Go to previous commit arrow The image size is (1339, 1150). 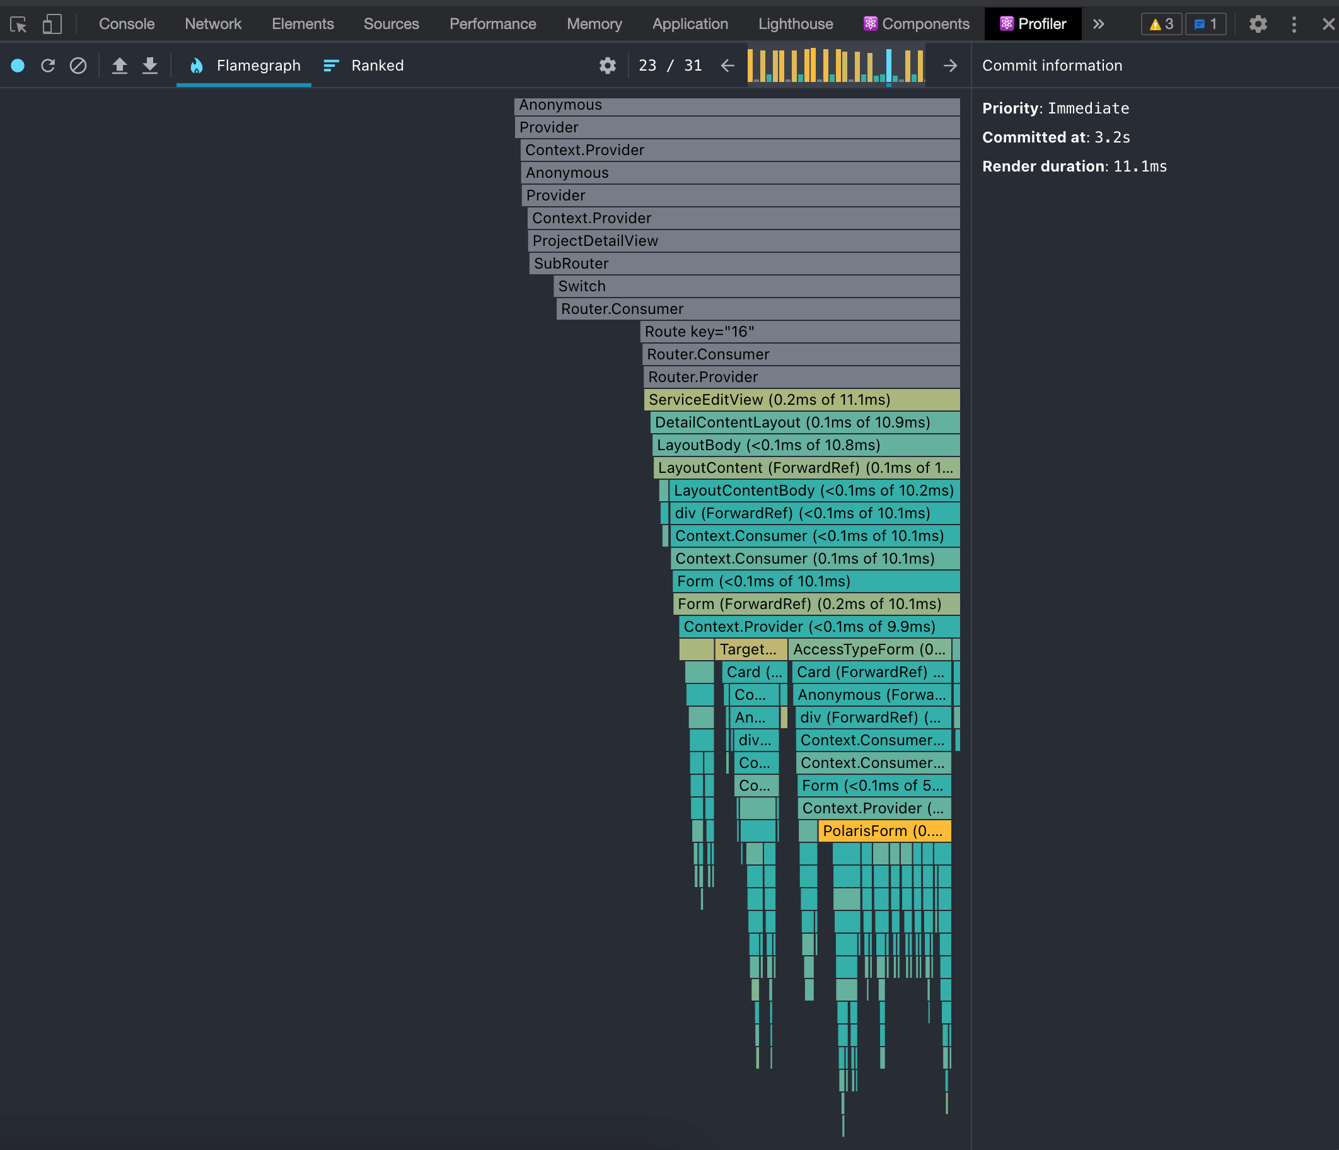click(727, 66)
